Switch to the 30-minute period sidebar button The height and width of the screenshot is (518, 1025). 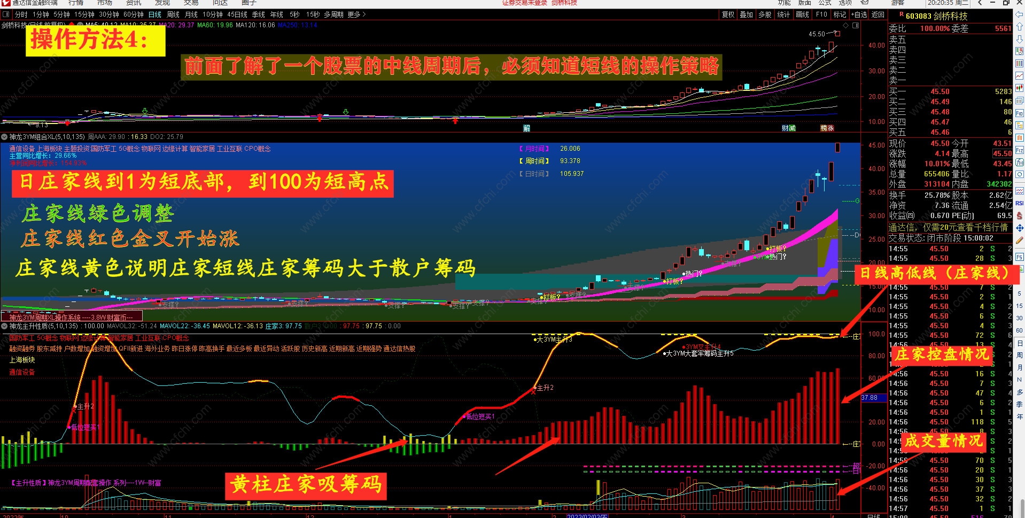[x=1020, y=318]
